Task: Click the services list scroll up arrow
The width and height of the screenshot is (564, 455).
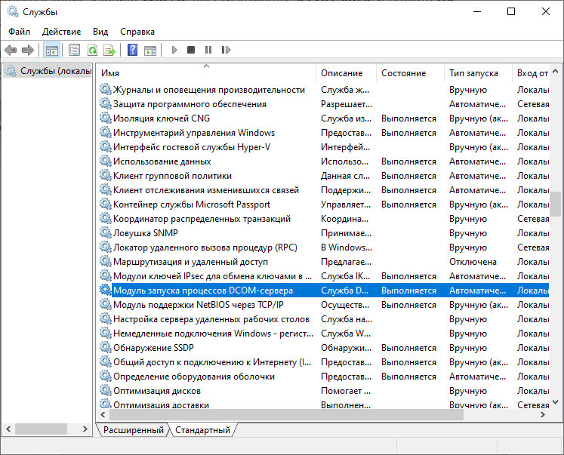Action: [556, 71]
